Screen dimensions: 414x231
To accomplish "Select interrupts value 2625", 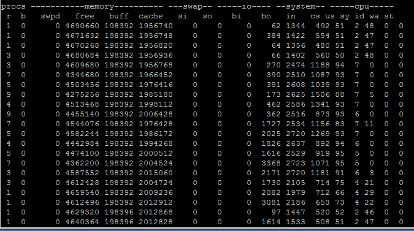I will 296,94.
